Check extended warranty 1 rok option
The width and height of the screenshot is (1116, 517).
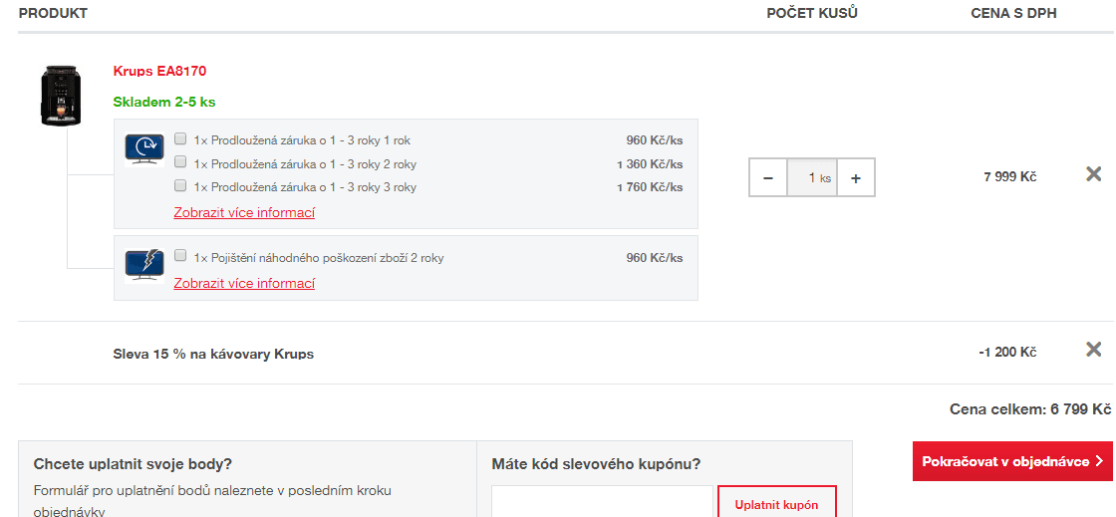180,138
